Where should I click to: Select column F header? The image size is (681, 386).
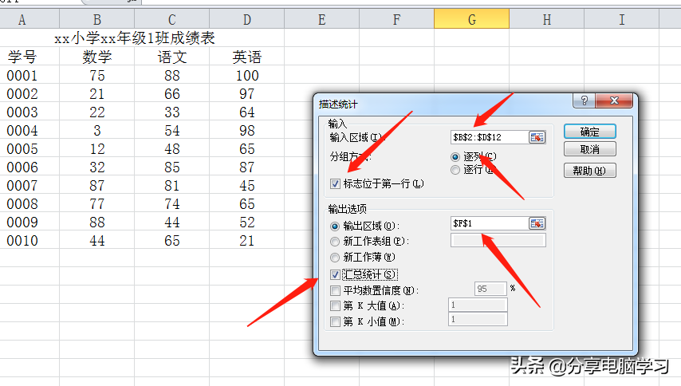tap(396, 19)
